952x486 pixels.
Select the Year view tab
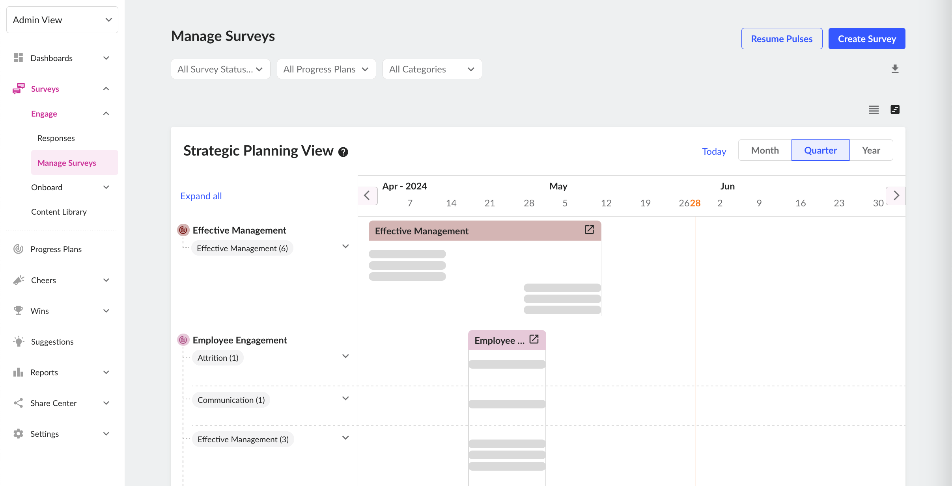click(x=871, y=150)
